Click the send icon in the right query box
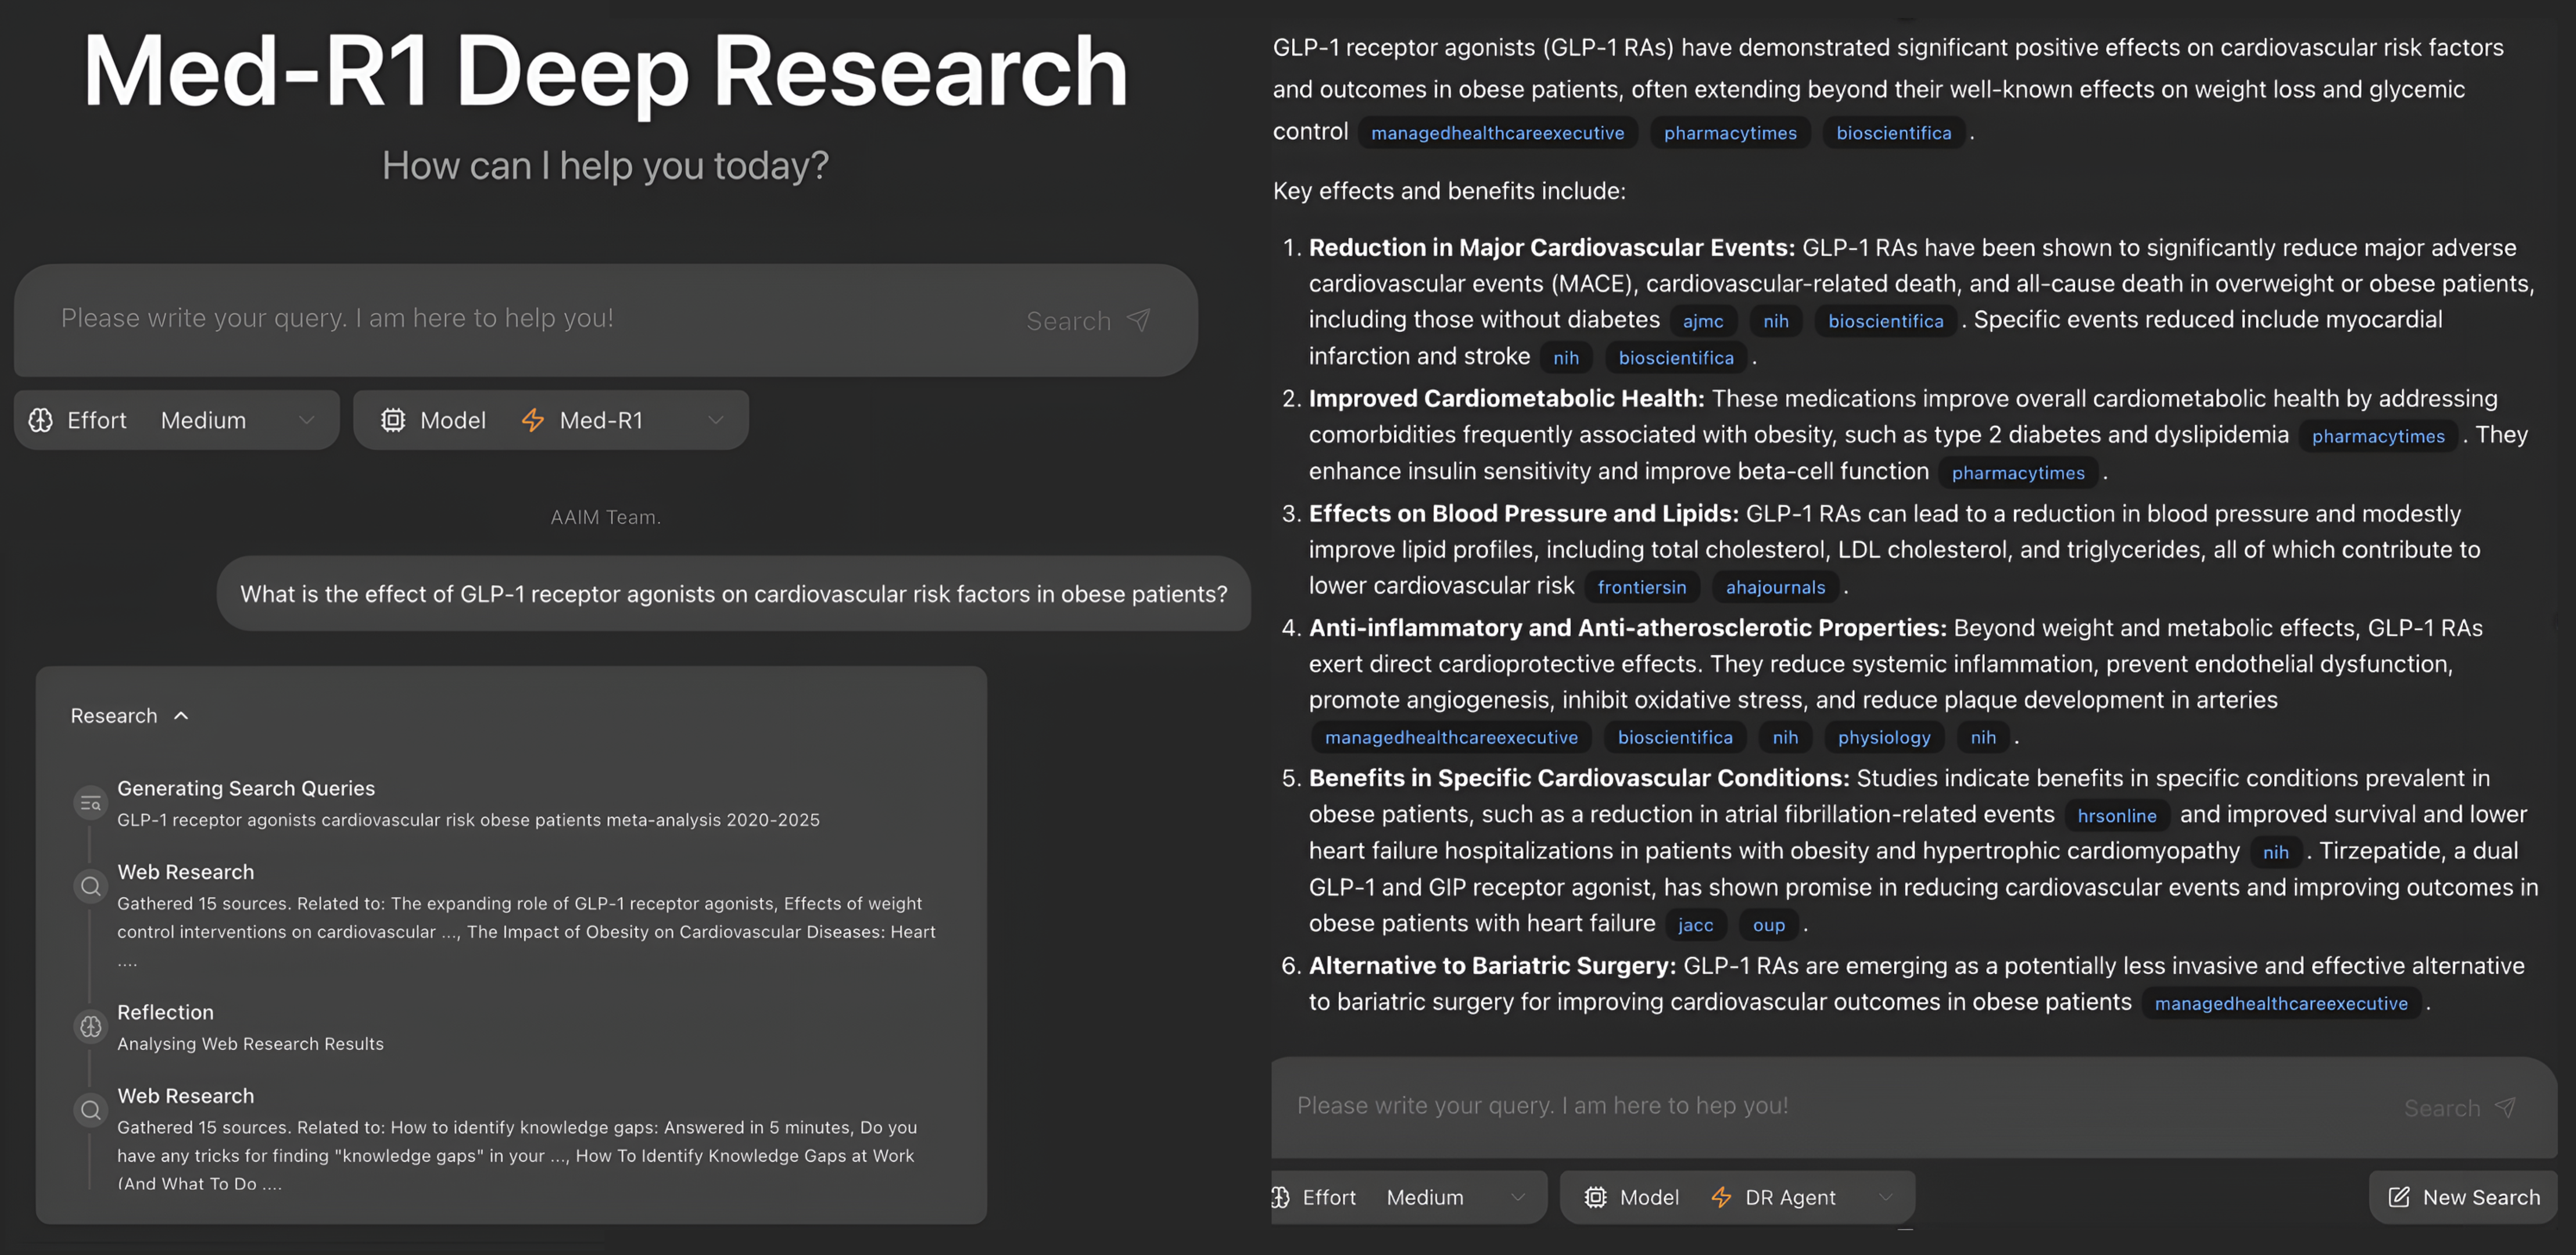Image resolution: width=2576 pixels, height=1255 pixels. pyautogui.click(x=2506, y=1107)
